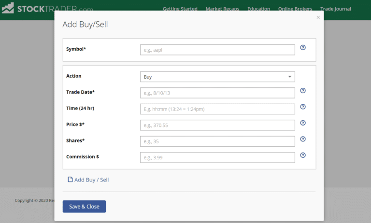Click the help icon beside Symbol field
Viewport: 371px width, 223px height.
tap(303, 47)
